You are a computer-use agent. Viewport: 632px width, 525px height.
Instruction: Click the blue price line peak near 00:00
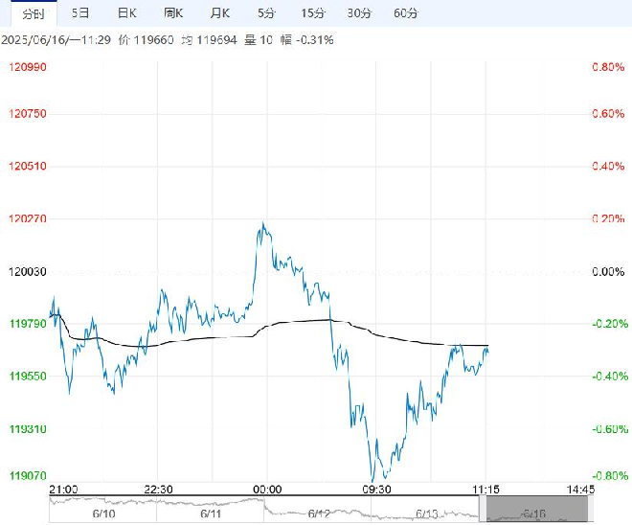263,223
